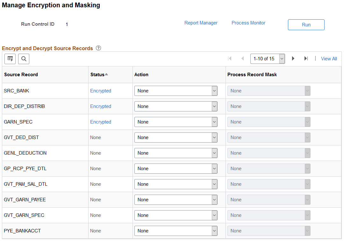Screen dimensions: 344x241
Task: Open the grid personalization icon
Action: [10, 59]
